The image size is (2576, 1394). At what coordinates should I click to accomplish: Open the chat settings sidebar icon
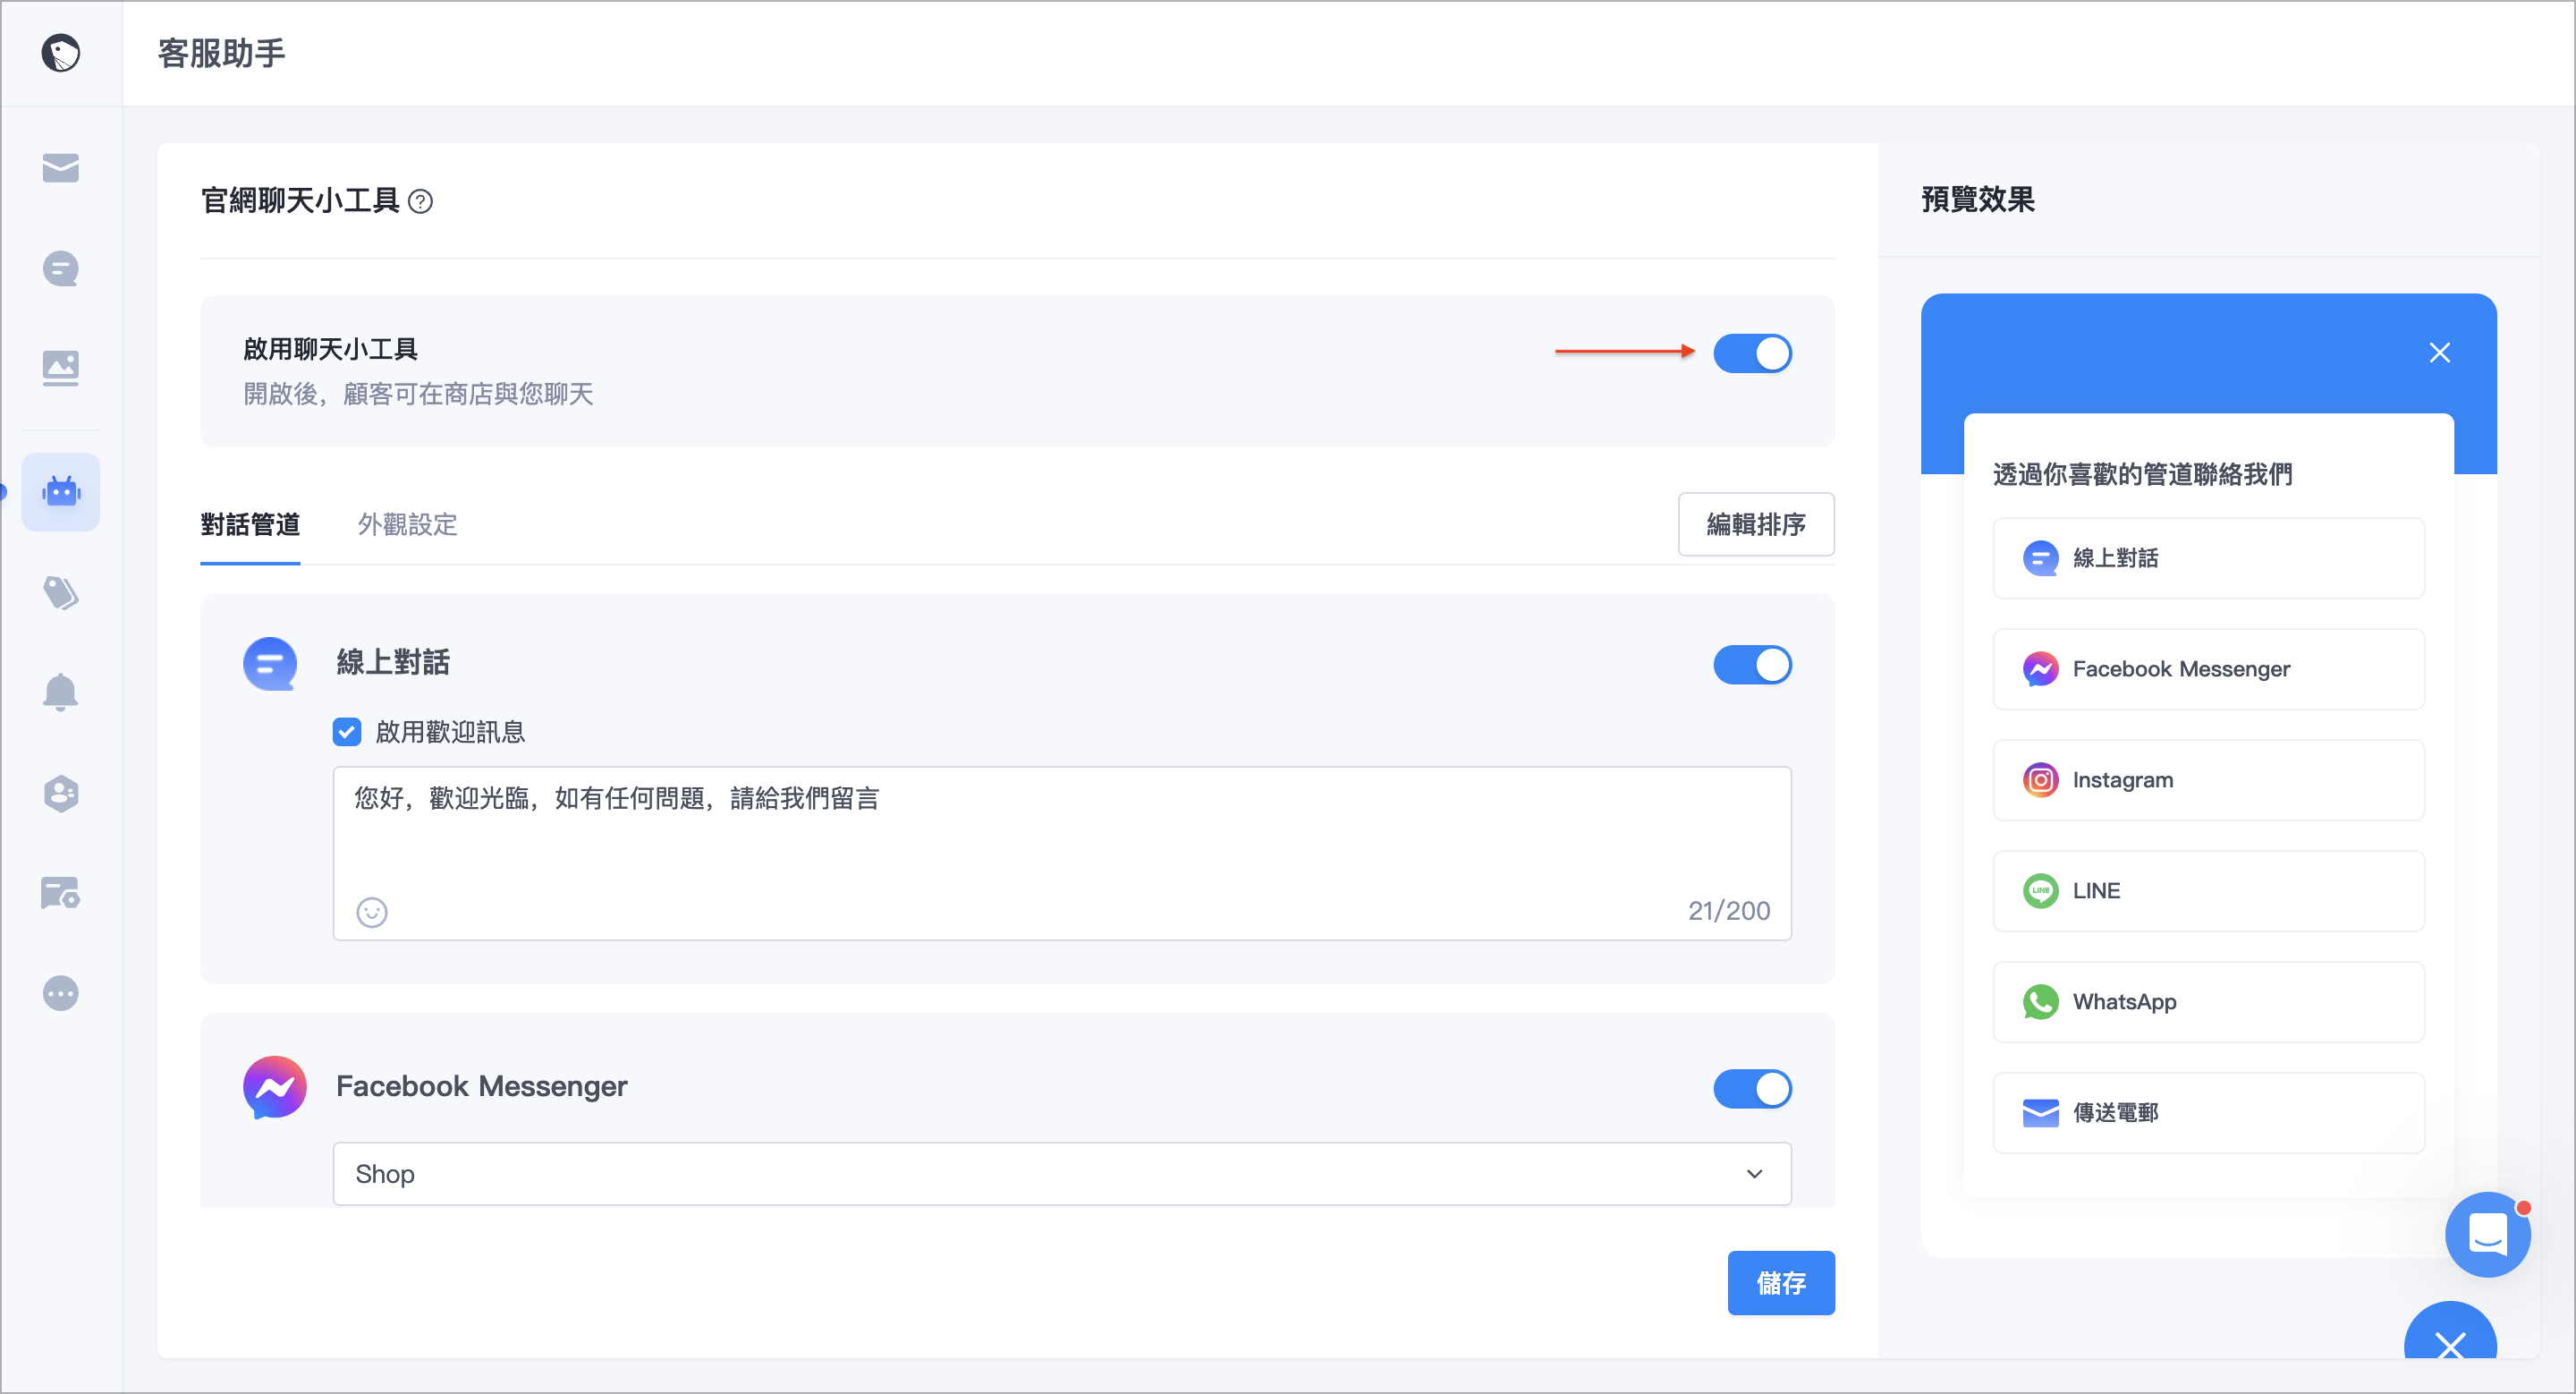point(61,893)
